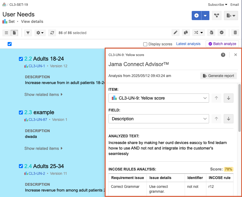Click the Generate report button
Viewport: 242px width, 197px height.
pos(218,76)
